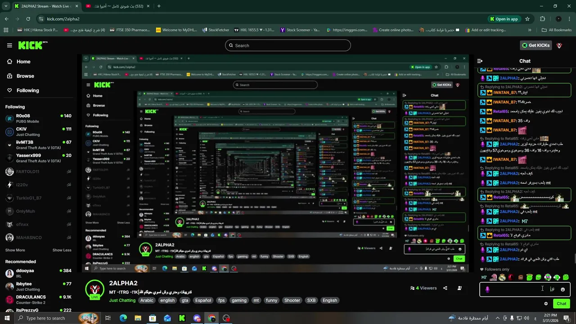This screenshot has height=324, width=576.
Task: Open ibbytee recommended channel
Action: [x=38, y=286]
